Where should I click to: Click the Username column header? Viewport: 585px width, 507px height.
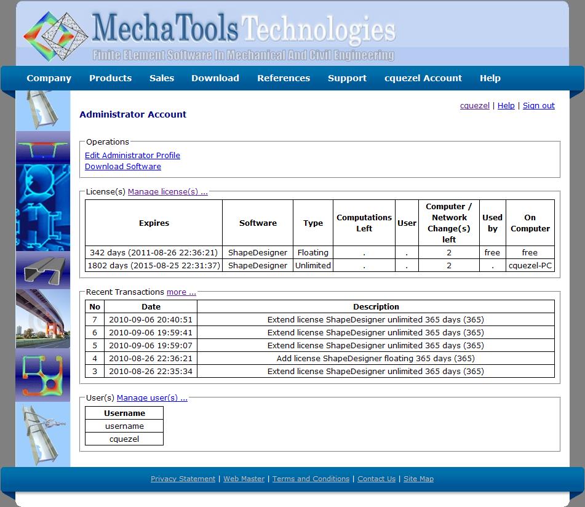pyautogui.click(x=124, y=413)
